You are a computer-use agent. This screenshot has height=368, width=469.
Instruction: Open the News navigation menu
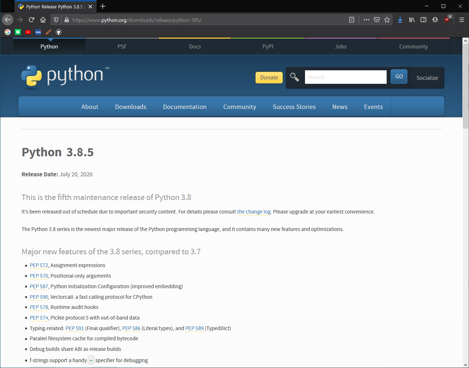click(340, 107)
